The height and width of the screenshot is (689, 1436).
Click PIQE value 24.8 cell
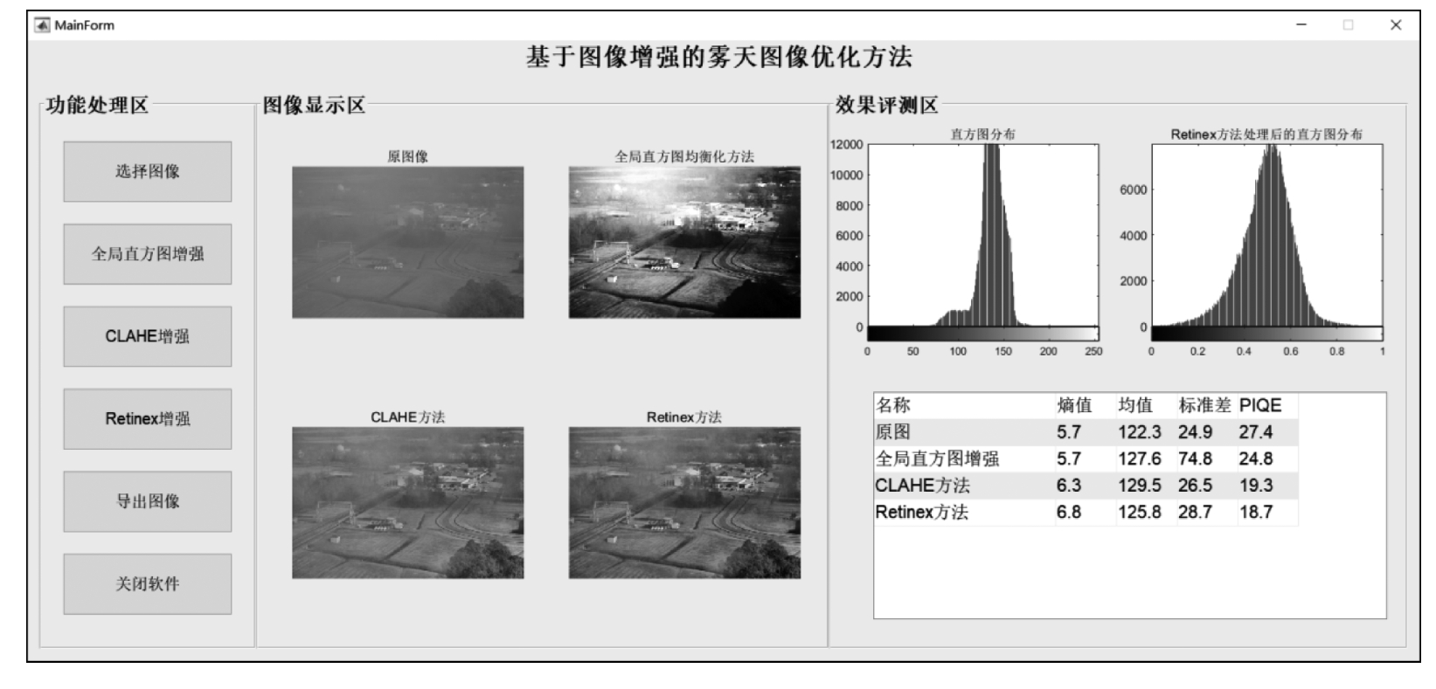(x=1267, y=458)
